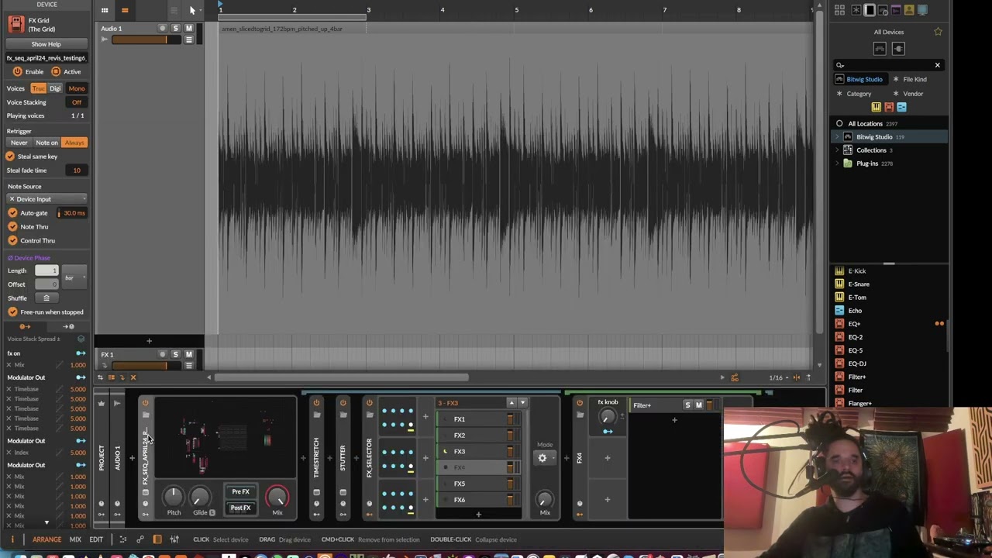Expand the Bitwig Studio location
This screenshot has width=992, height=558.
point(837,137)
